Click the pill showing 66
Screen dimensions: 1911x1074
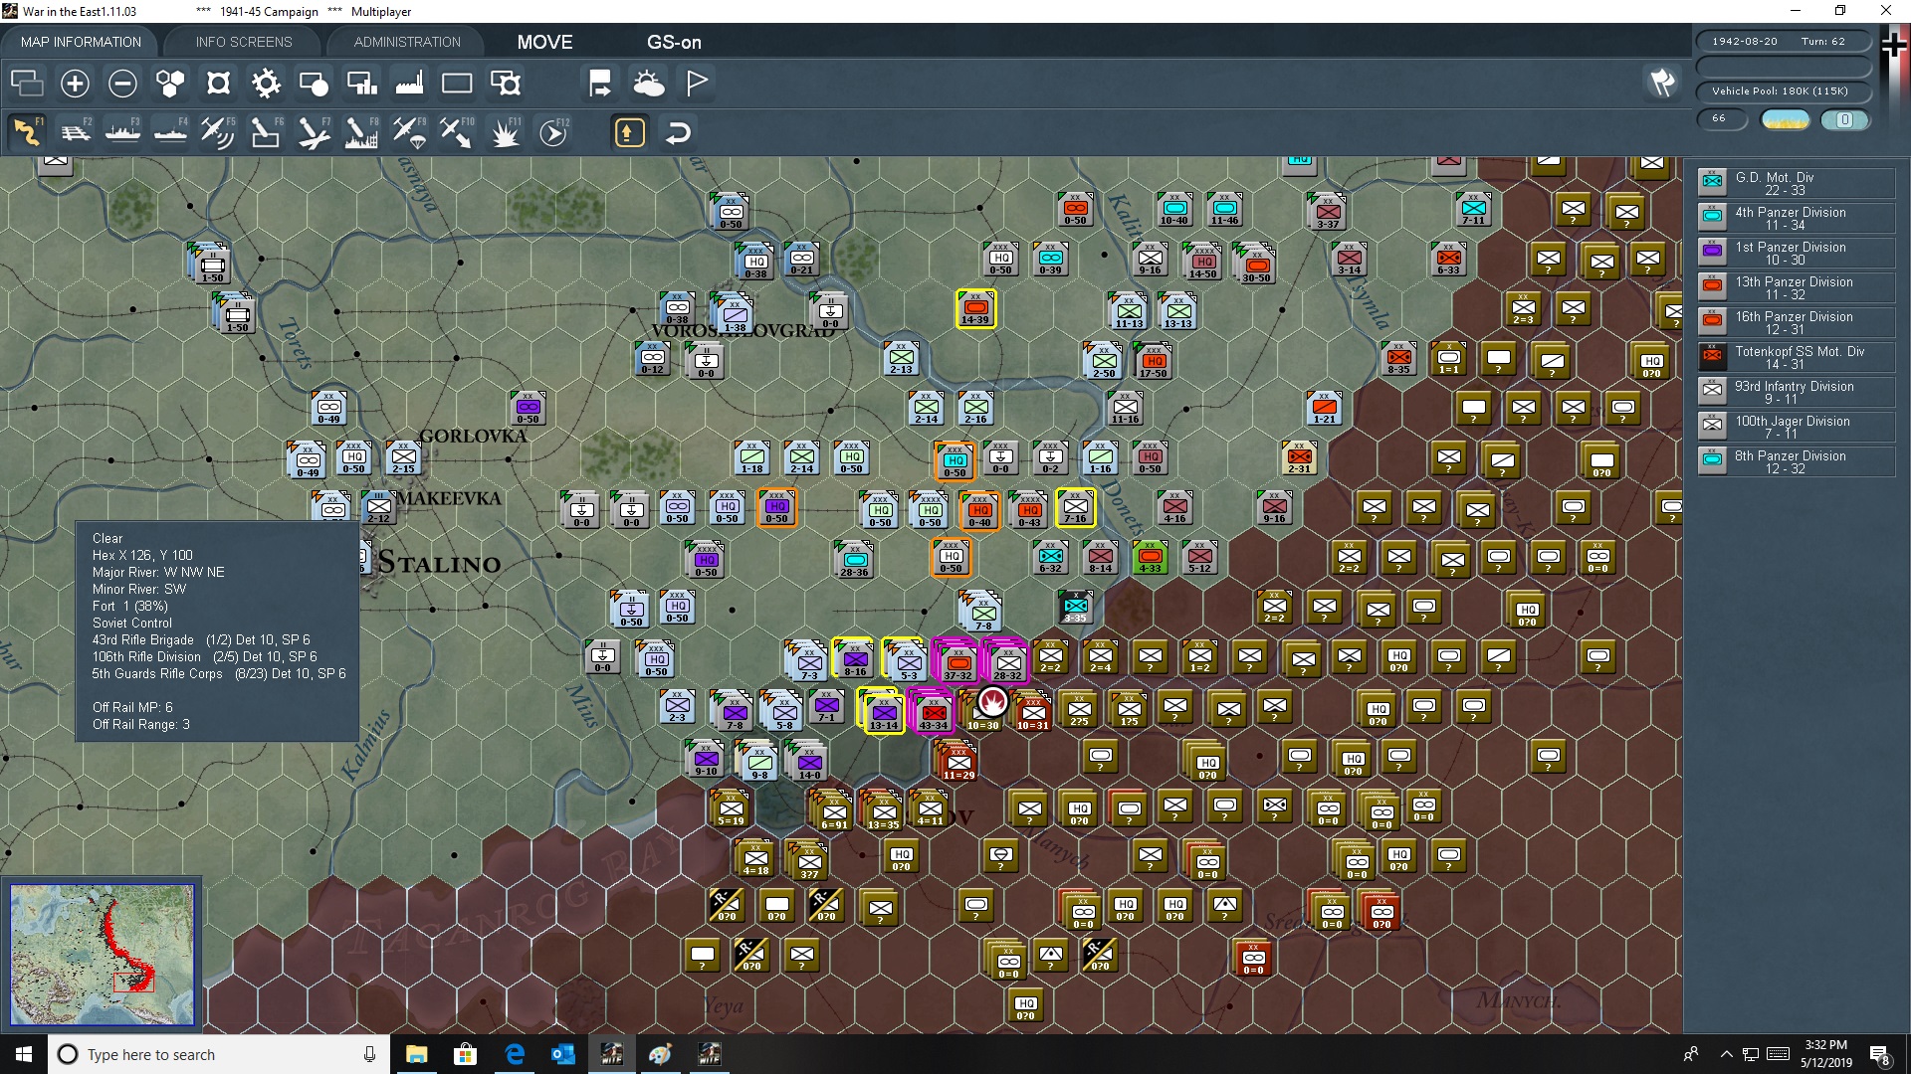pos(1722,119)
